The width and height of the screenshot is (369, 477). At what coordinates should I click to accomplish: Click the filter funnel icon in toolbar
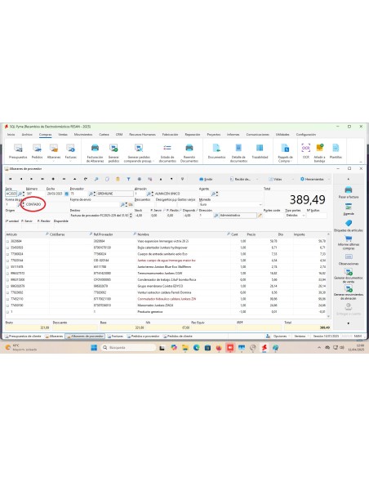click(128, 179)
